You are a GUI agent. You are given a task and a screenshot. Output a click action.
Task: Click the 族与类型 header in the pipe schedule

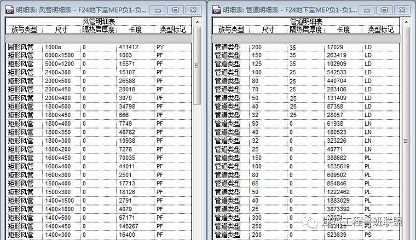tap(231, 30)
